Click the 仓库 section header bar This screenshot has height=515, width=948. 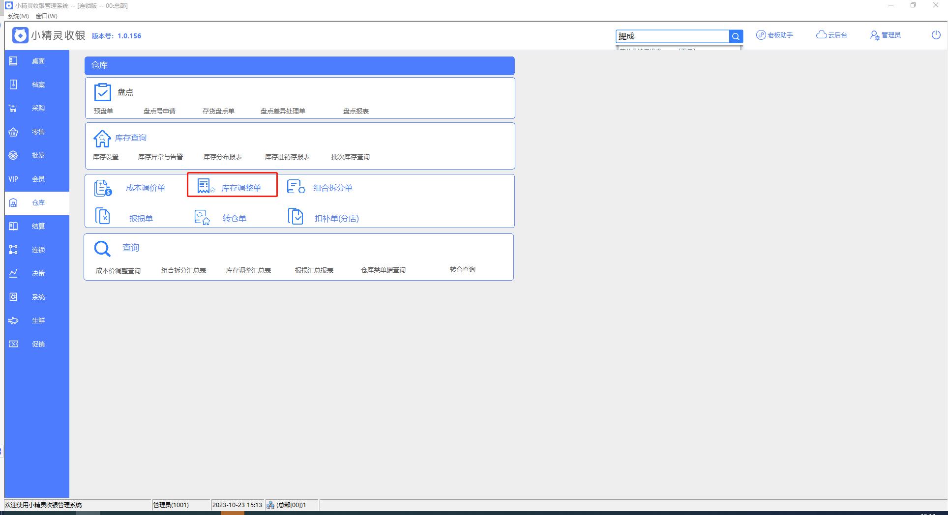tap(299, 65)
